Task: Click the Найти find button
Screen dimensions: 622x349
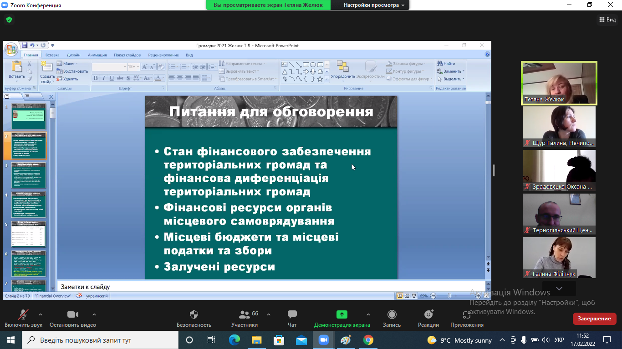Action: tap(446, 64)
